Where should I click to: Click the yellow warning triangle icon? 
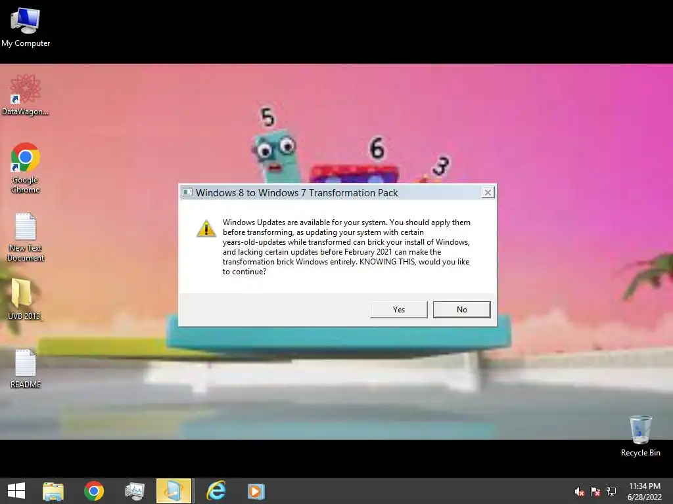click(206, 228)
